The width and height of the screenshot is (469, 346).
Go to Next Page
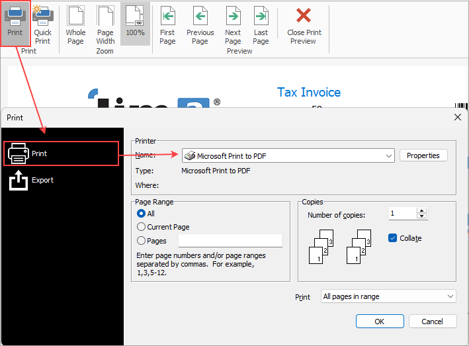(x=233, y=25)
